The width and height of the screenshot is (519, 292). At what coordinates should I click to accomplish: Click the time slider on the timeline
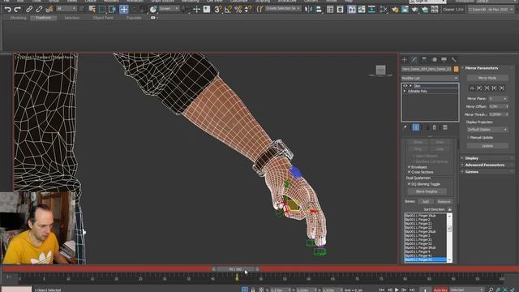click(235, 269)
